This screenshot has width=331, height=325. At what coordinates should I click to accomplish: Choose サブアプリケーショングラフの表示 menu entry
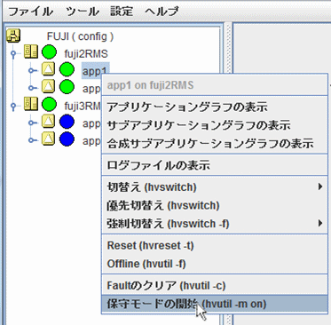pyautogui.click(x=215, y=125)
